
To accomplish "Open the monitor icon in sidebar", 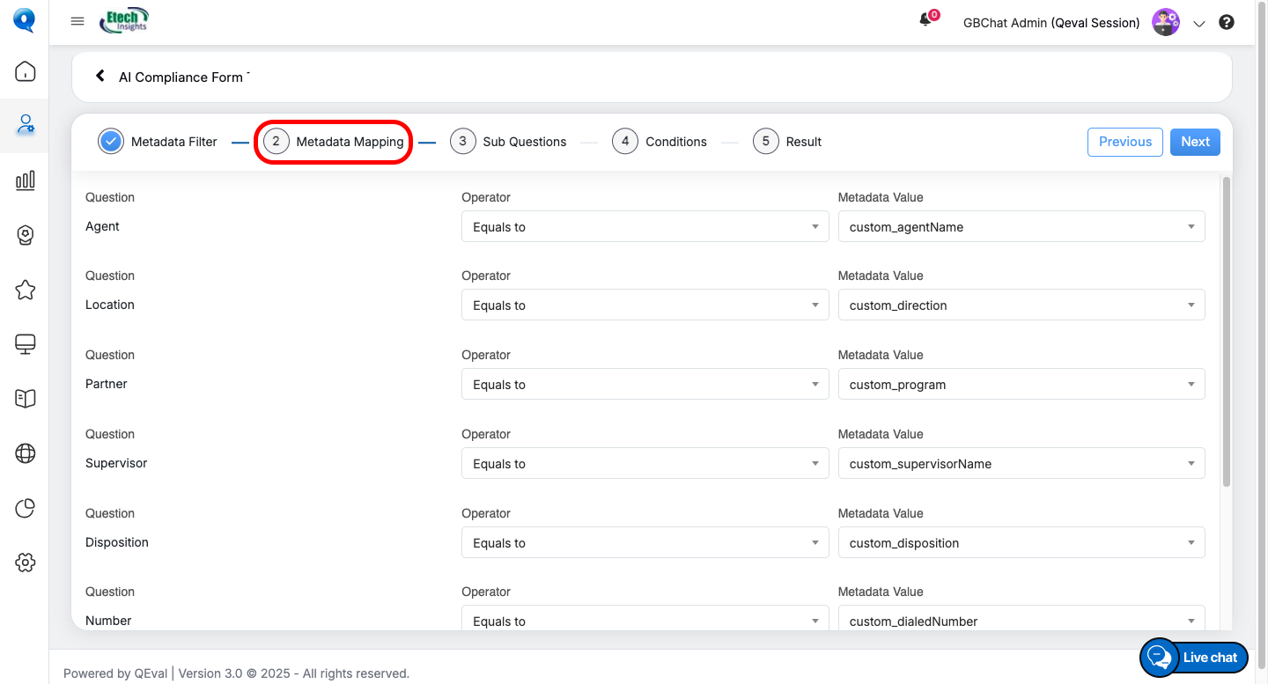I will (x=25, y=344).
